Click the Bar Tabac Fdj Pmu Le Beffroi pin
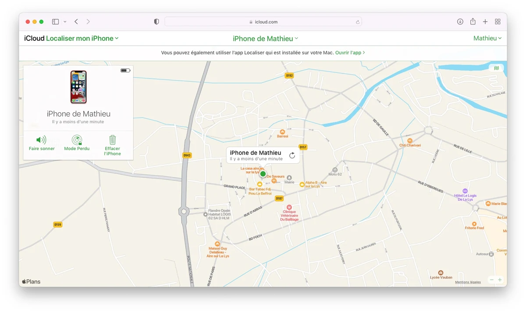 (259, 184)
